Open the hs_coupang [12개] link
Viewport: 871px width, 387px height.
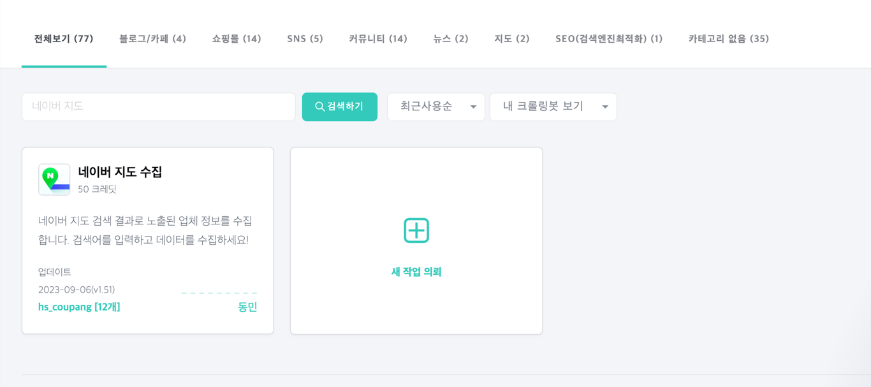[79, 307]
